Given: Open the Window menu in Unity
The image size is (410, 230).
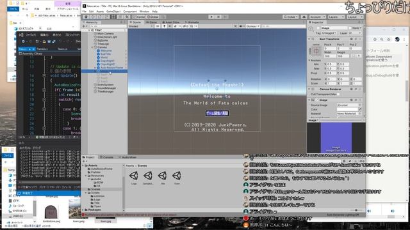Looking at the screenshot, I should click(x=144, y=11).
